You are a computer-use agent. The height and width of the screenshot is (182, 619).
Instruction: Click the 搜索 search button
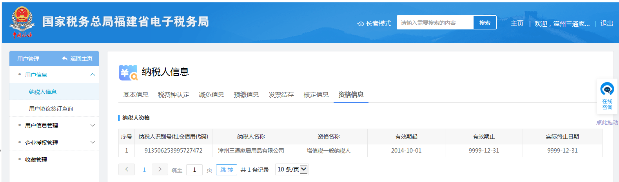[485, 23]
